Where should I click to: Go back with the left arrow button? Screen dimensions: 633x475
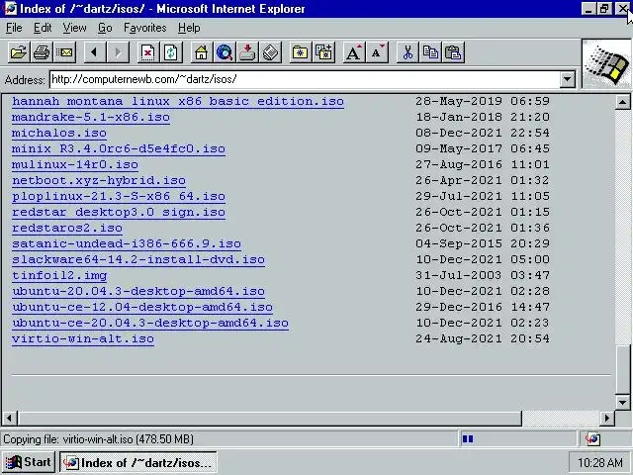pos(94,52)
